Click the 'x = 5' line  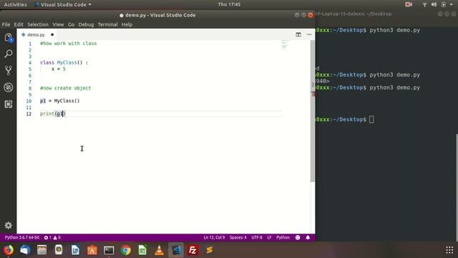(59, 69)
